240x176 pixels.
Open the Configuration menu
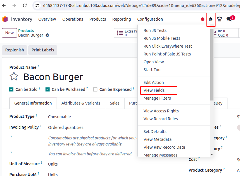coord(150,19)
